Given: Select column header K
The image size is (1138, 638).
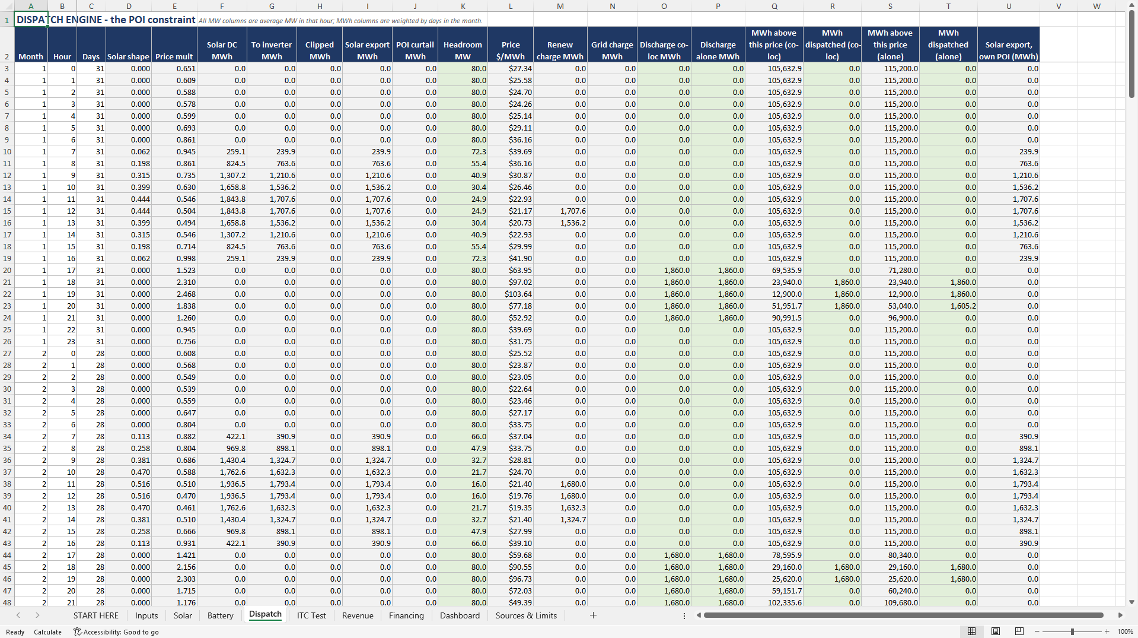Looking at the screenshot, I should 463,6.
